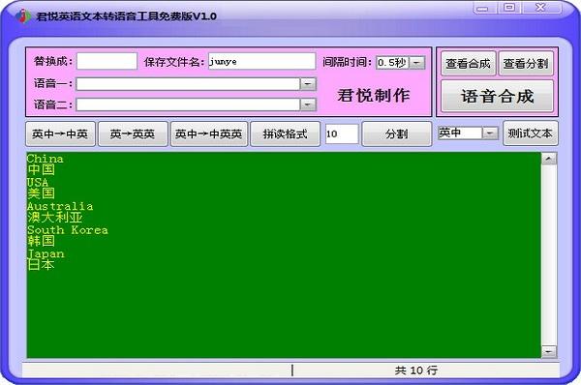Focus the 替换成 input field

[x=107, y=61]
